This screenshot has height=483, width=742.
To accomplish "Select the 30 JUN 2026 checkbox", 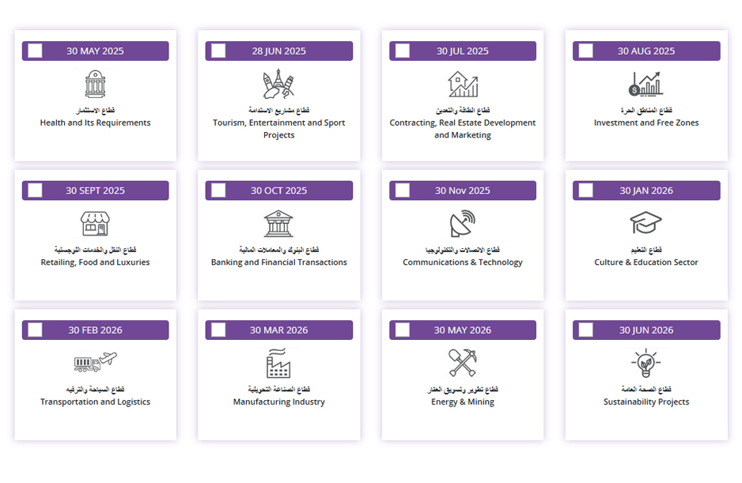I will (586, 330).
